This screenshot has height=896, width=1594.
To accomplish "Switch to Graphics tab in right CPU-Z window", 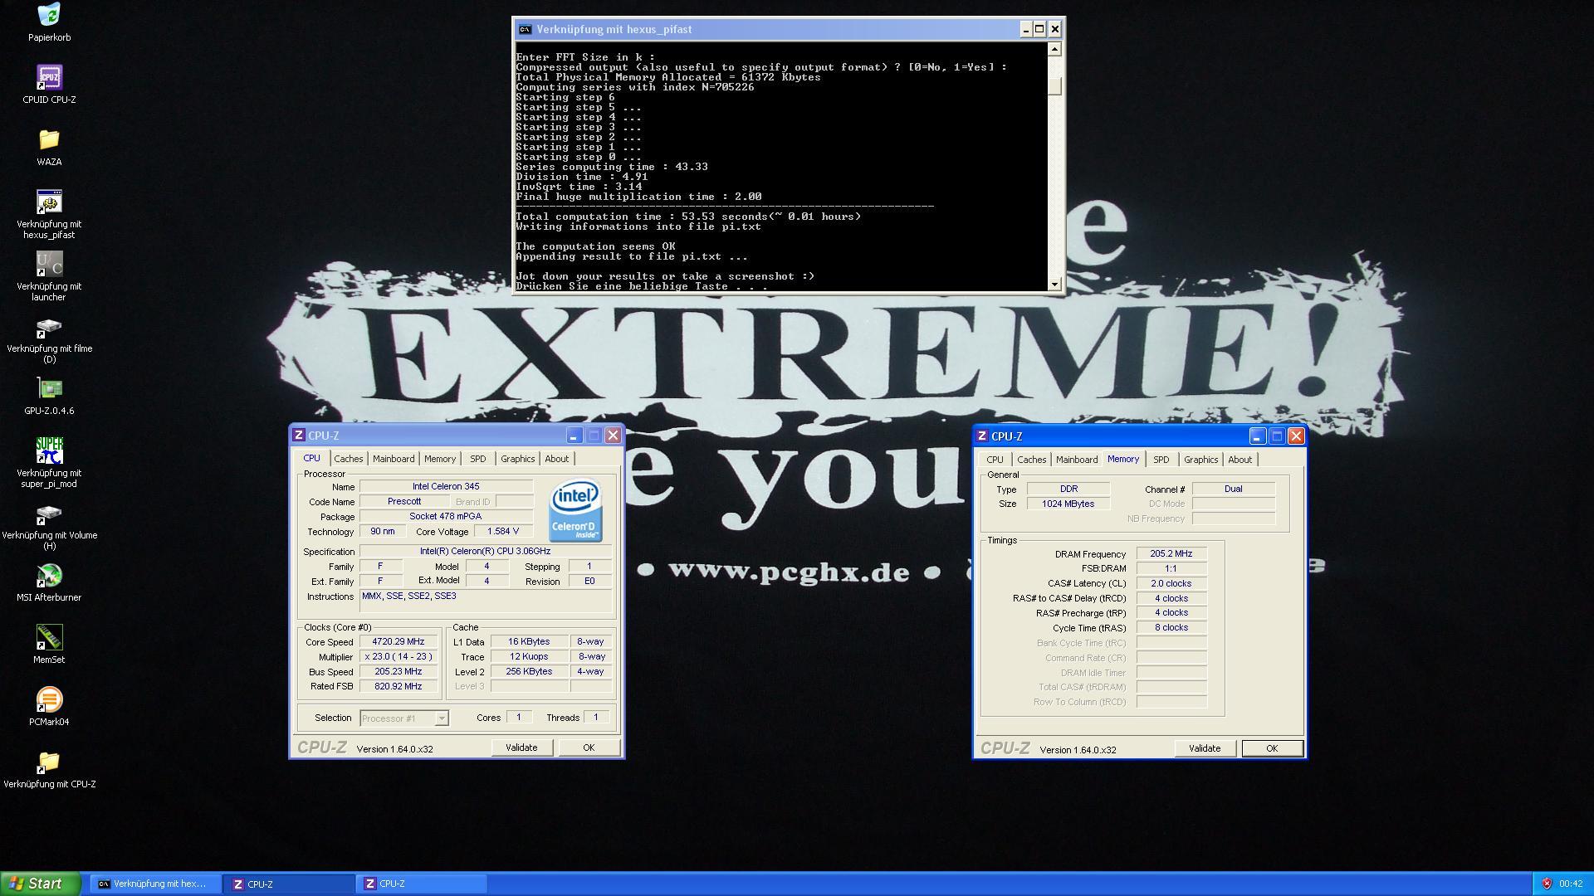I will pos(1201,460).
